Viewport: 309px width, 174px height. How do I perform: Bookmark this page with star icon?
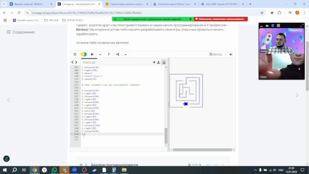tap(262, 13)
